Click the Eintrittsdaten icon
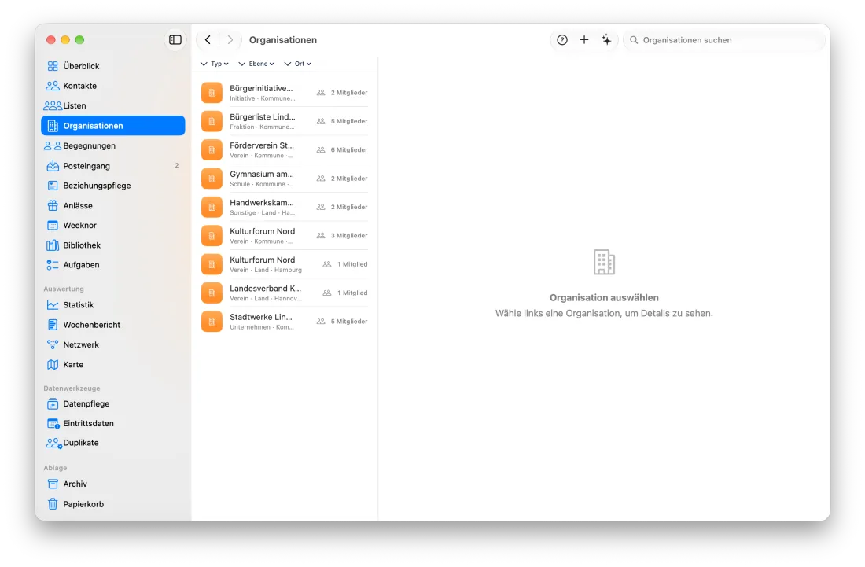The image size is (865, 567). pos(53,424)
